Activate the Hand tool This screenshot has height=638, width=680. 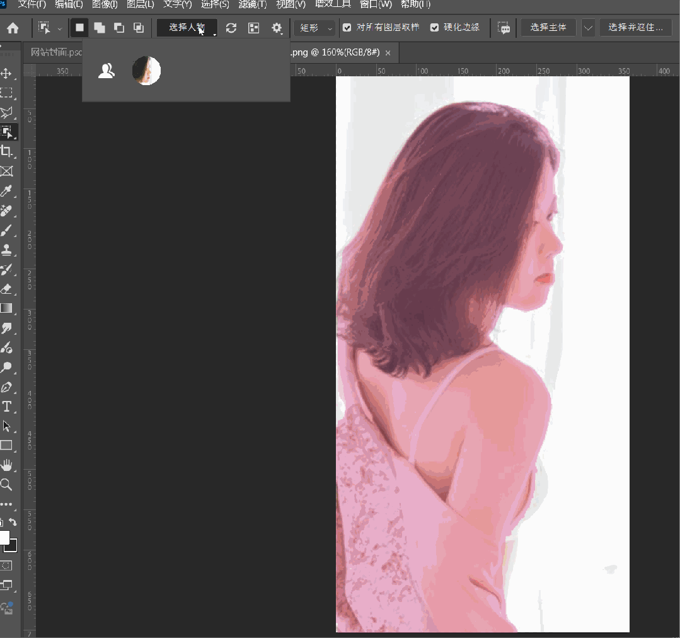(x=7, y=465)
